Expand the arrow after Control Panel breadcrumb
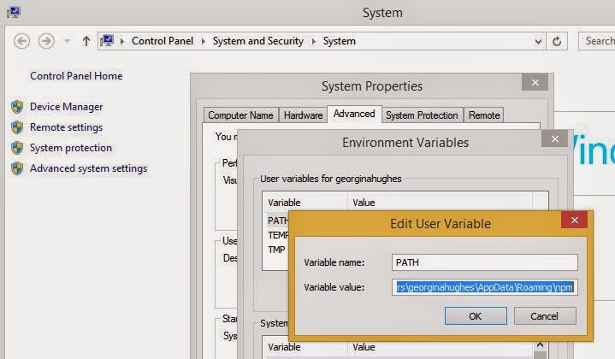The image size is (615, 359). 204,41
